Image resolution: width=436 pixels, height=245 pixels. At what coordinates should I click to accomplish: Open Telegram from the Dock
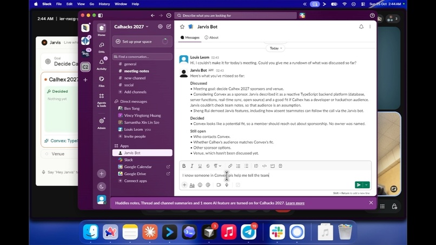pos(248,232)
